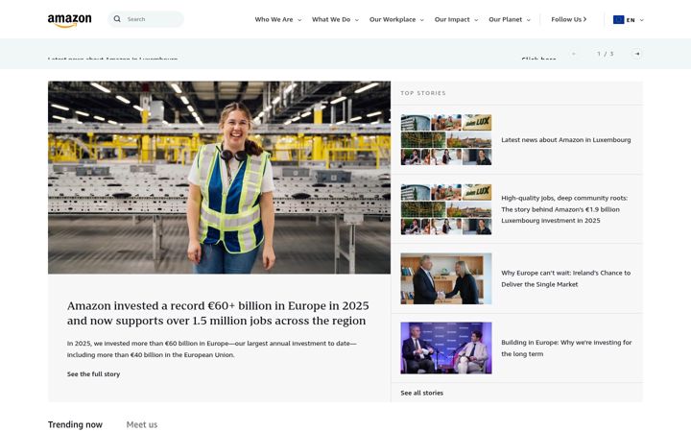Open the €60+ billion Europe headline
The image size is (691, 432).
coord(218,313)
